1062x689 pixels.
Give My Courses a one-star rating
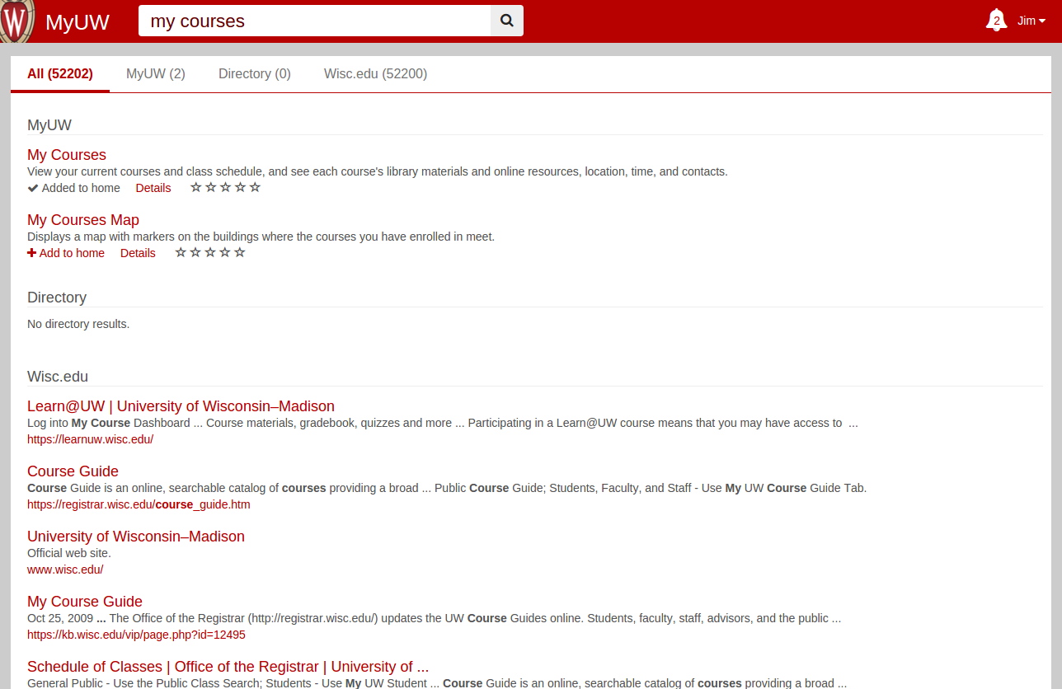195,188
